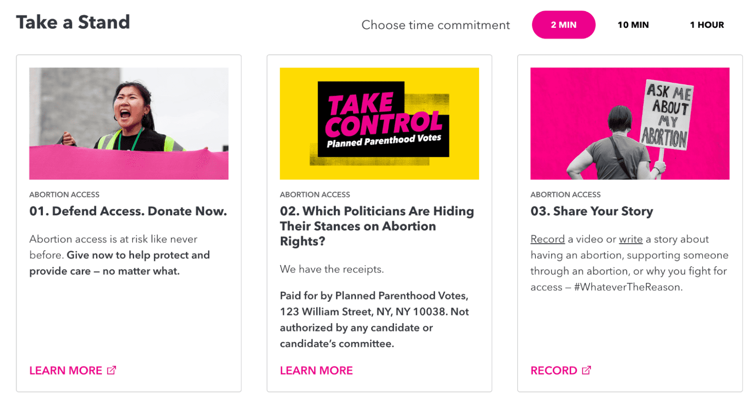751x404 pixels.
Task: Select the 2 MIN time commitment filter
Action: pyautogui.click(x=563, y=25)
